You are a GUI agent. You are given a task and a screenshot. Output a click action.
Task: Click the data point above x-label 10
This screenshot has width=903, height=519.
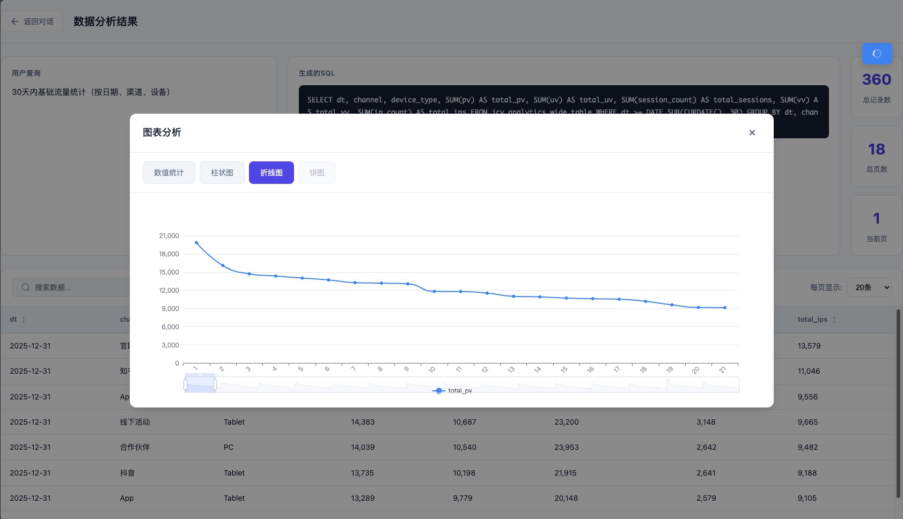click(434, 291)
